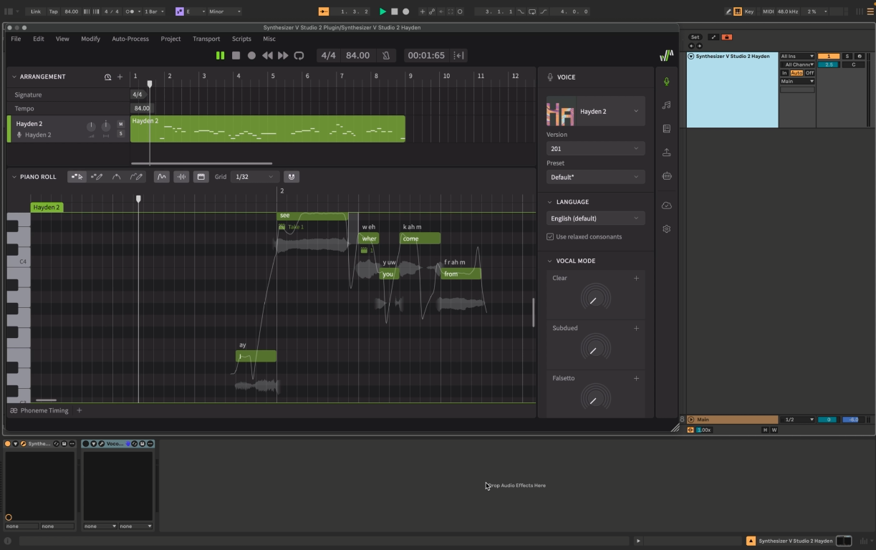Solo the Hayden 2 track

(120, 134)
